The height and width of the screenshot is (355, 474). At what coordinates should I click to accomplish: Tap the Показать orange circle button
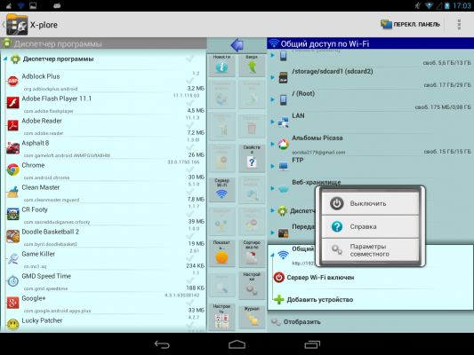pyautogui.click(x=221, y=253)
